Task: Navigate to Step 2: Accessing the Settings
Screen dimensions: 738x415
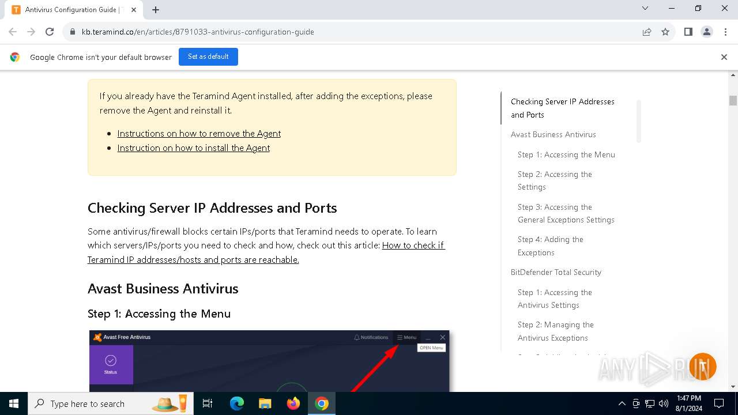Action: 555,180
